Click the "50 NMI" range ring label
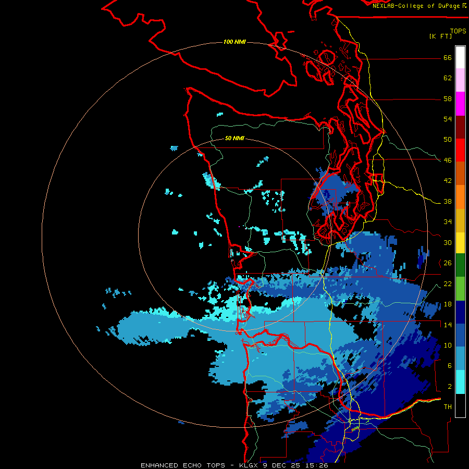 (x=234, y=138)
